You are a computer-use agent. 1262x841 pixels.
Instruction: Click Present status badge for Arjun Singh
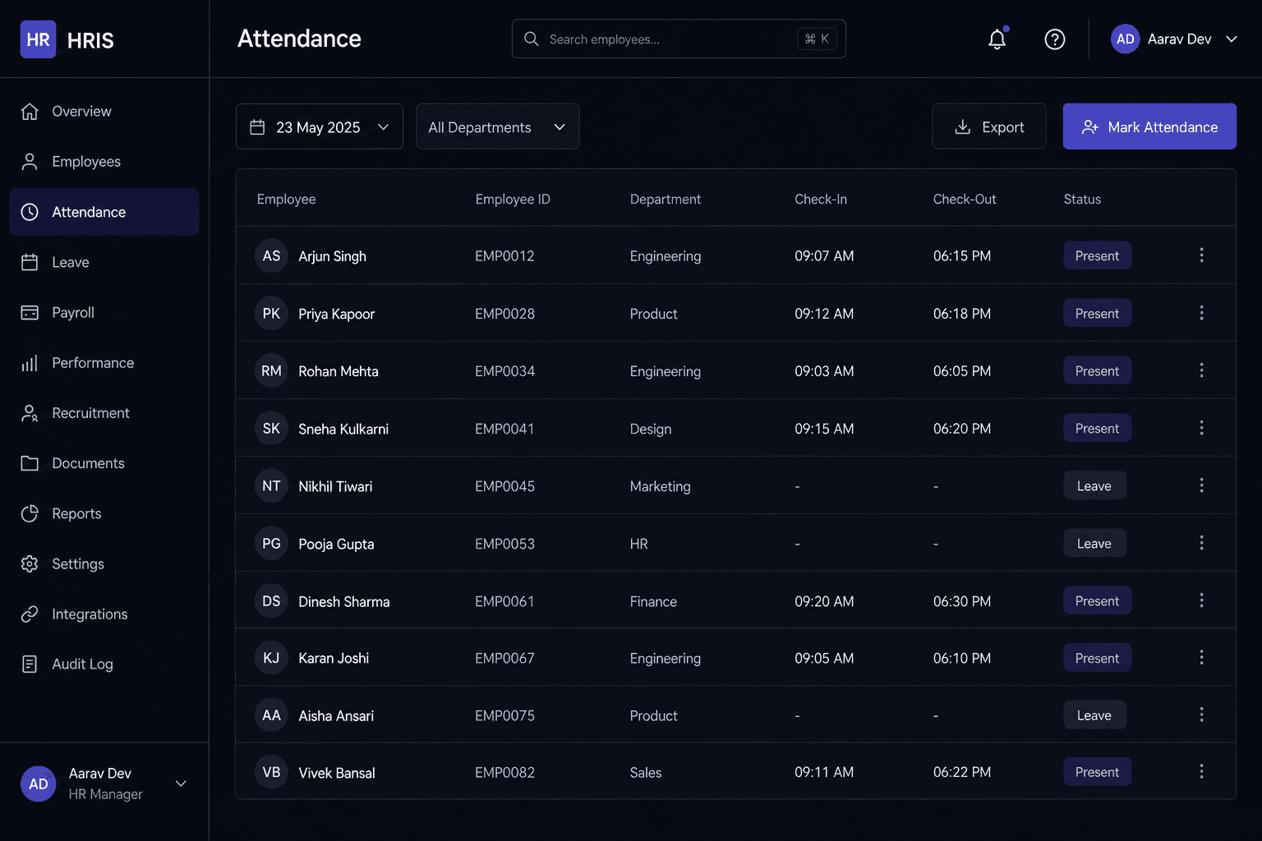click(1097, 255)
